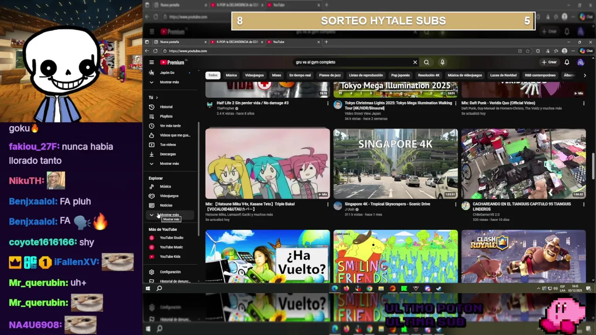Click the YouTube Premium logo
The width and height of the screenshot is (596, 335).
point(173,62)
